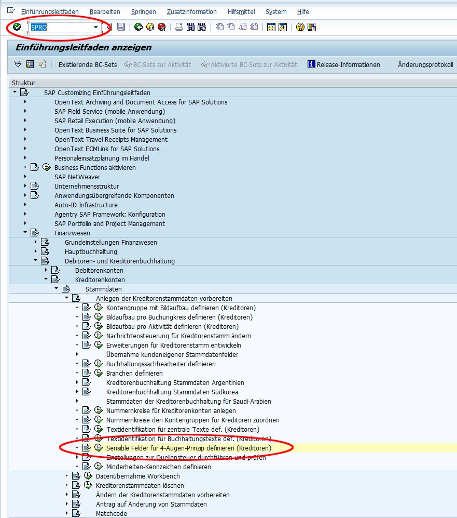Expand the Hauptbuchhaltung node

coord(36,251)
